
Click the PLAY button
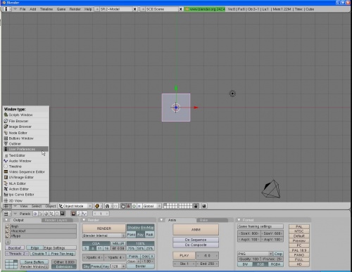[184, 256]
